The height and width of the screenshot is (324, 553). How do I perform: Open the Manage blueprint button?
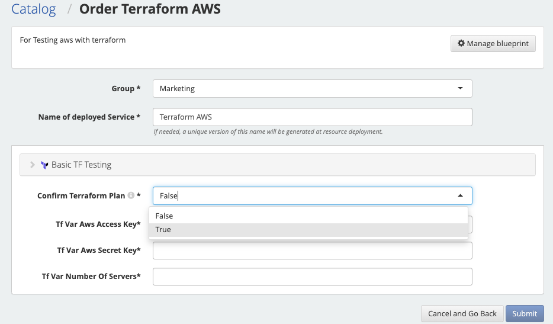click(493, 43)
